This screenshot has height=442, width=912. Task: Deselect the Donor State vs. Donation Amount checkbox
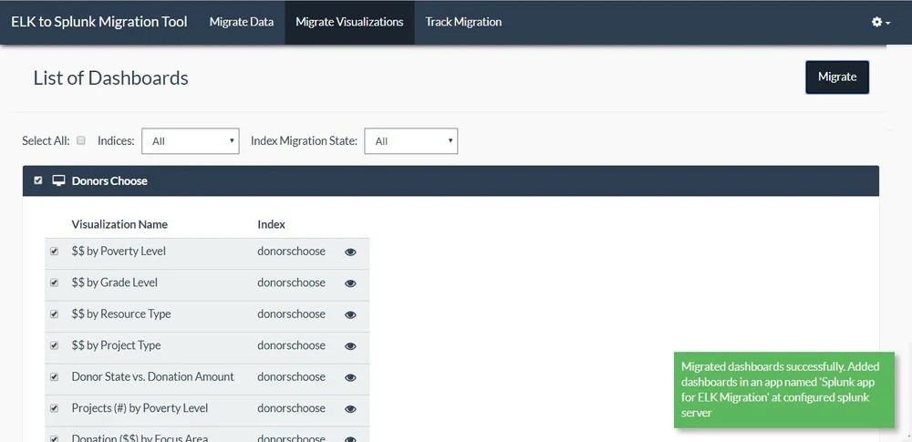point(54,377)
